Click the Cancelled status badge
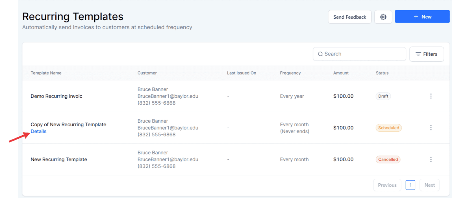The width and height of the screenshot is (452, 198). coord(388,159)
